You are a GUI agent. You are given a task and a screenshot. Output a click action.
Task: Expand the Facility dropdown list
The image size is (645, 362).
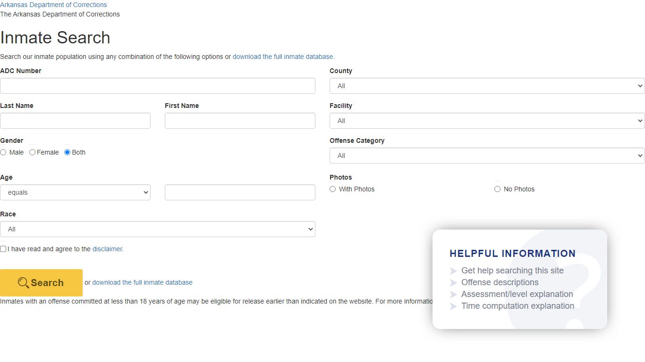tap(487, 121)
